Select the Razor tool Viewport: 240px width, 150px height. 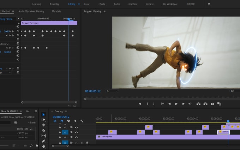[43, 130]
